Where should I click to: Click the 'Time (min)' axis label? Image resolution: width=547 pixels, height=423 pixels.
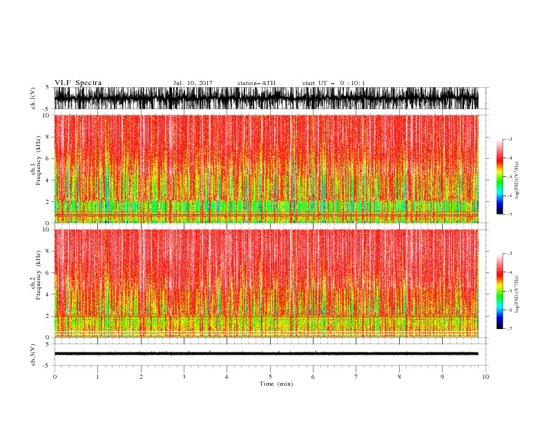[276, 384]
